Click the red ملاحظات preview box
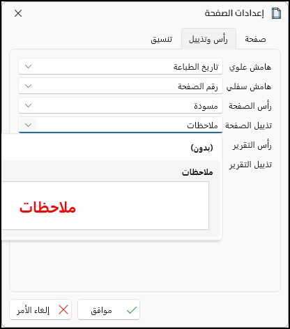 pos(105,206)
